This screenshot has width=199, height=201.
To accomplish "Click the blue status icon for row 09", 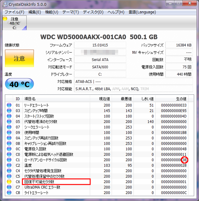I will (x=9, y=133).
